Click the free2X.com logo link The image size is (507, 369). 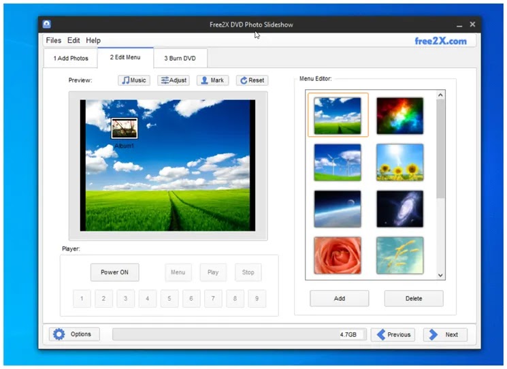point(441,41)
